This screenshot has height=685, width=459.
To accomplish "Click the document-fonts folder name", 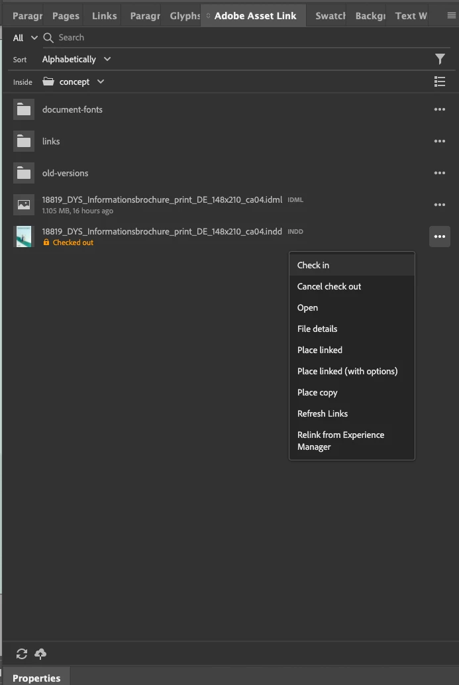I will (72, 110).
